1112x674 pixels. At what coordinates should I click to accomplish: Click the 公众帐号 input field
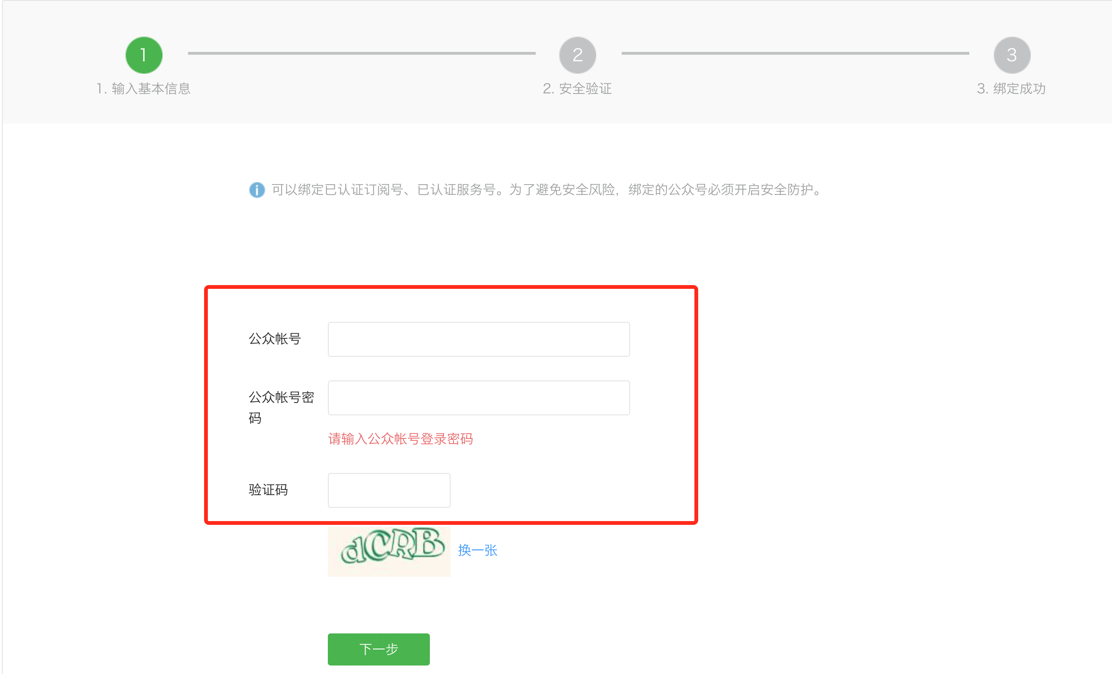tap(479, 339)
